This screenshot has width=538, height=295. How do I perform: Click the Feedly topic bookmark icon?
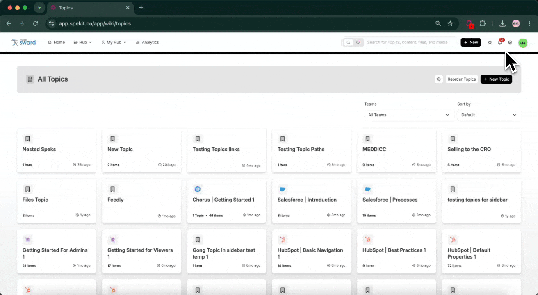pyautogui.click(x=112, y=189)
